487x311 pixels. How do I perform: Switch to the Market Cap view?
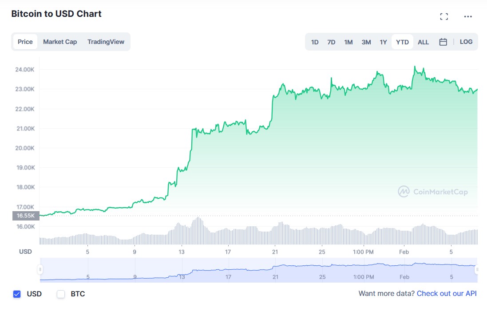coord(60,42)
